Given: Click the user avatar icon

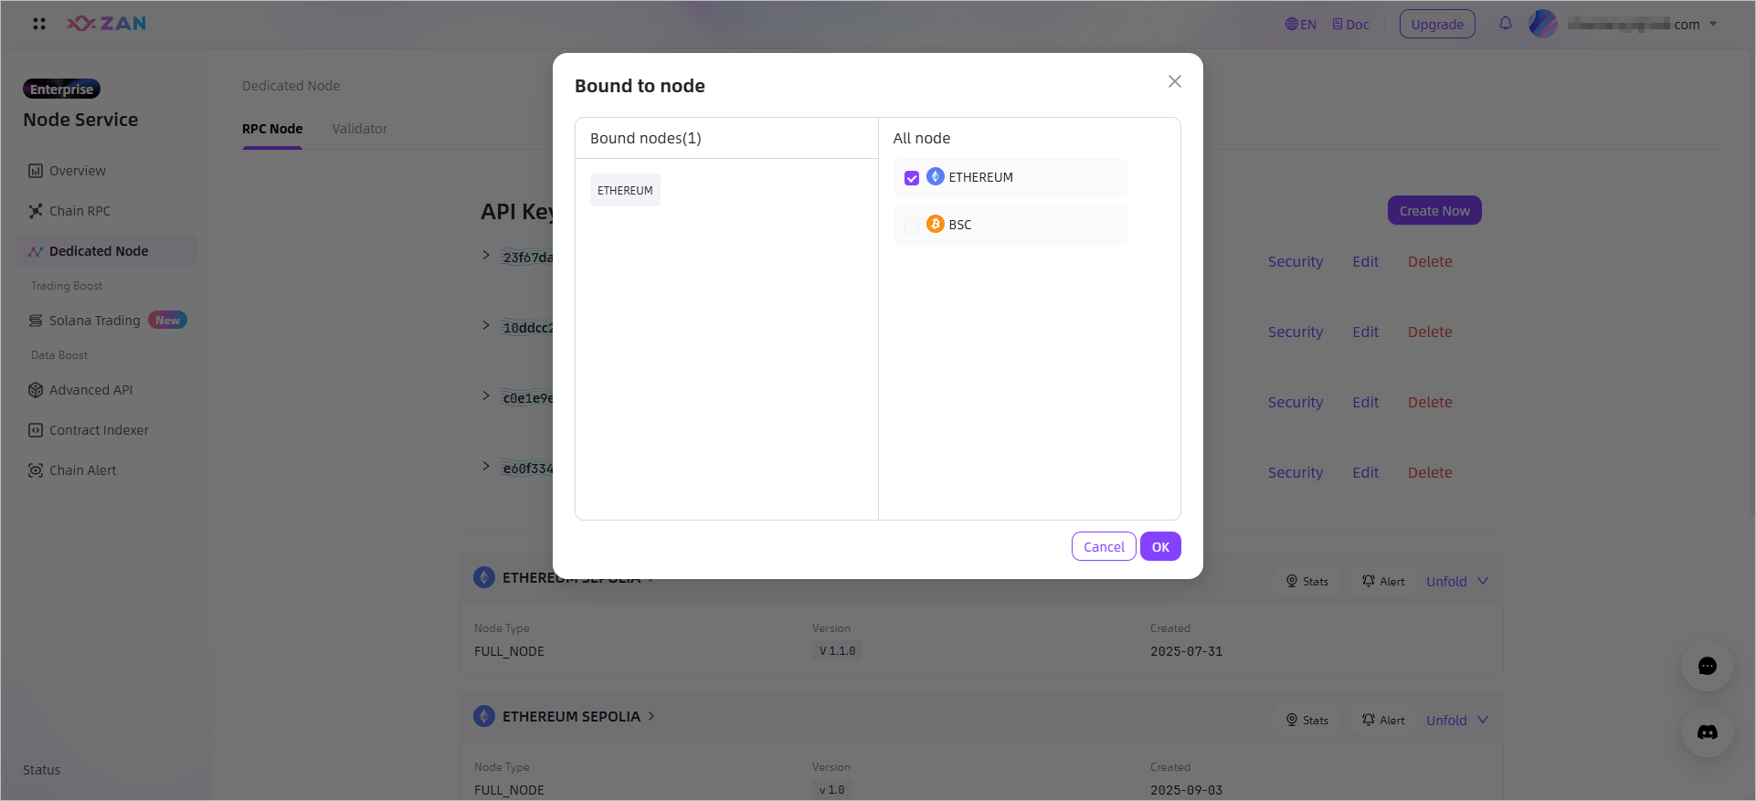Looking at the screenshot, I should 1543,24.
